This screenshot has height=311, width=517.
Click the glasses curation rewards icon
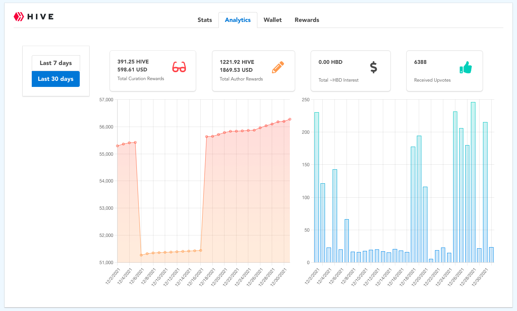(x=179, y=67)
